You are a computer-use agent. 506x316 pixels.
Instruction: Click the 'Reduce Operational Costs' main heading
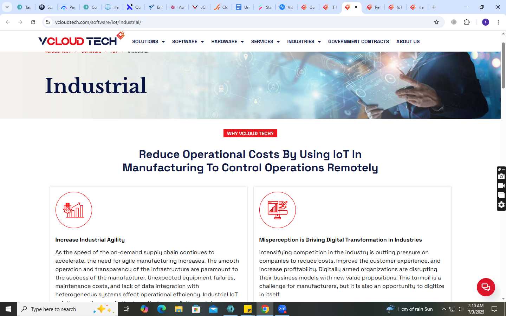pos(250,161)
